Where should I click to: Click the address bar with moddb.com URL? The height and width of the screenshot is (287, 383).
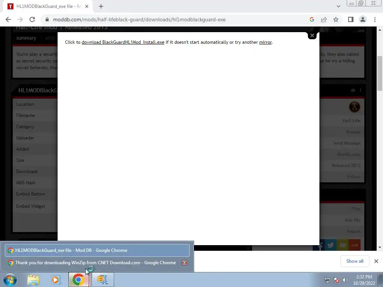(139, 19)
